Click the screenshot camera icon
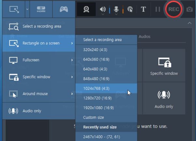Viewport: 196px width, 141px height. pyautogui.click(x=189, y=9)
